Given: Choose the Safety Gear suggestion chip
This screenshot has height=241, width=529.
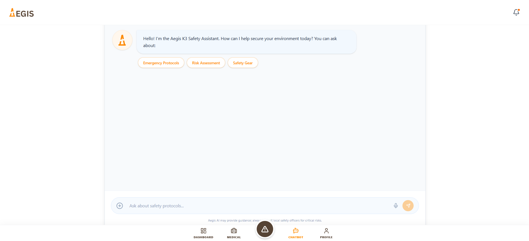Looking at the screenshot, I should 243,63.
